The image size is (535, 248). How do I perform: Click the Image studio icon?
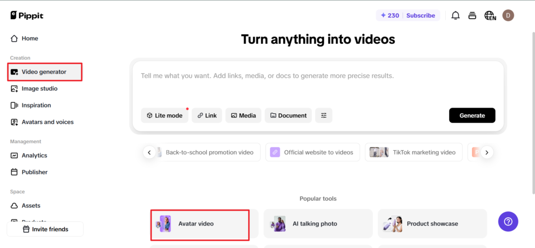pyautogui.click(x=14, y=89)
